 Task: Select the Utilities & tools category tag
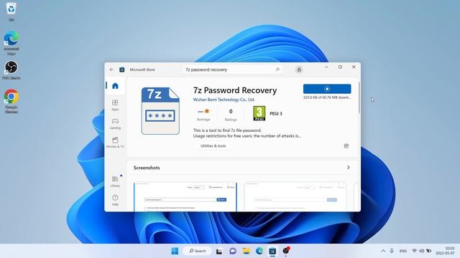(x=213, y=145)
